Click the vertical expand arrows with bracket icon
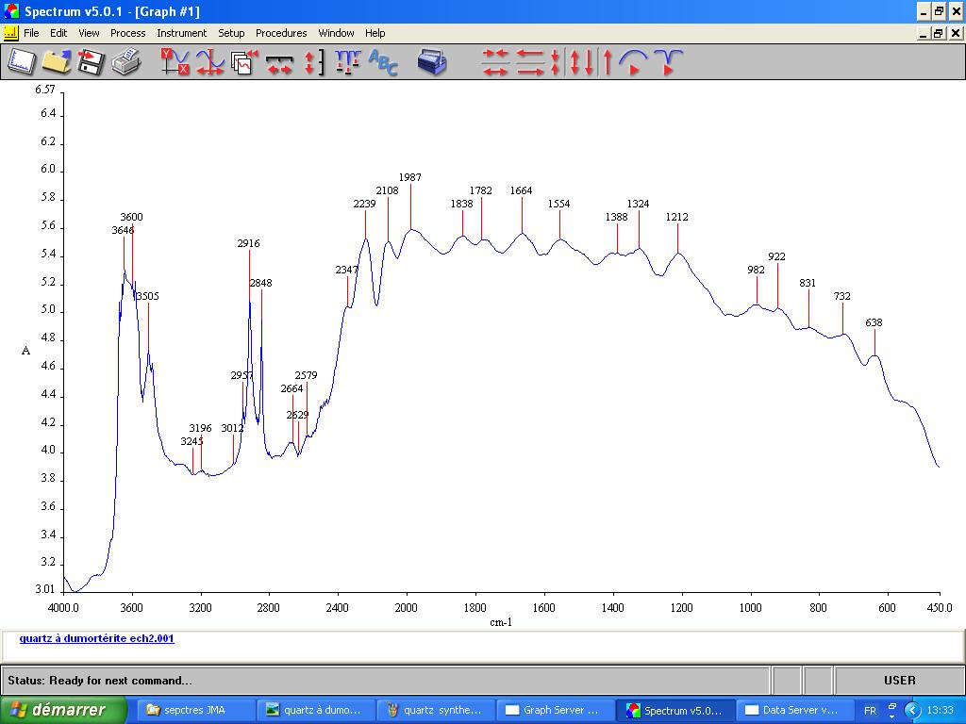This screenshot has height=724, width=966. point(314,62)
